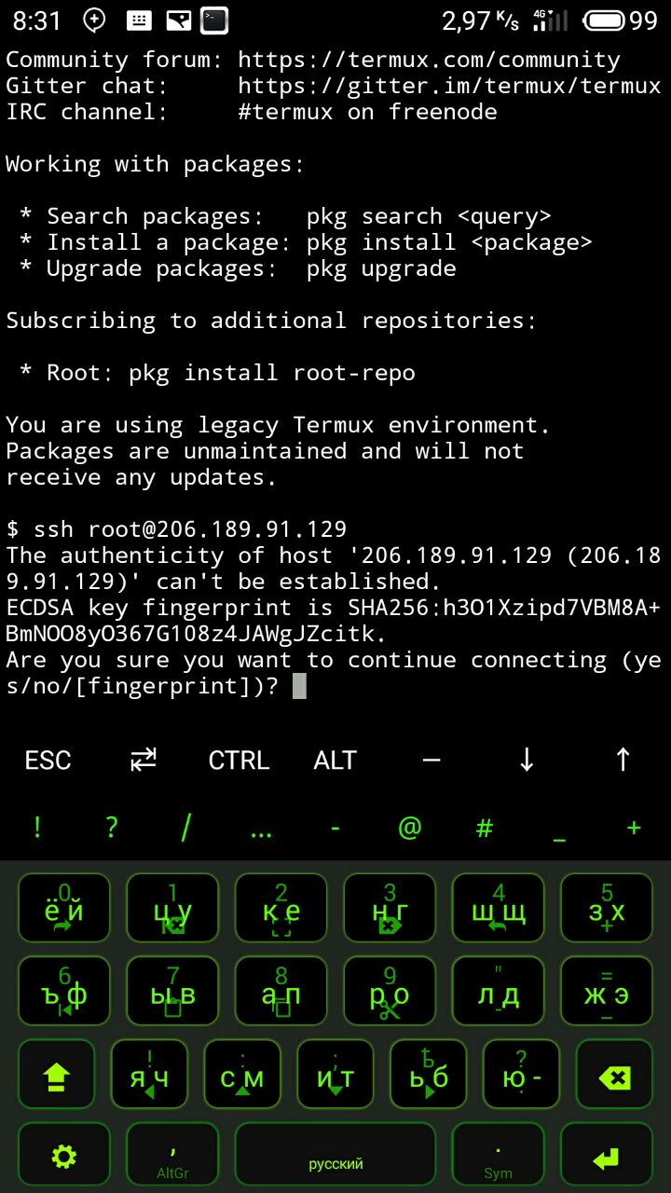The image size is (671, 1193).
Task: Toggle the ALT modifier key
Action: (x=335, y=761)
